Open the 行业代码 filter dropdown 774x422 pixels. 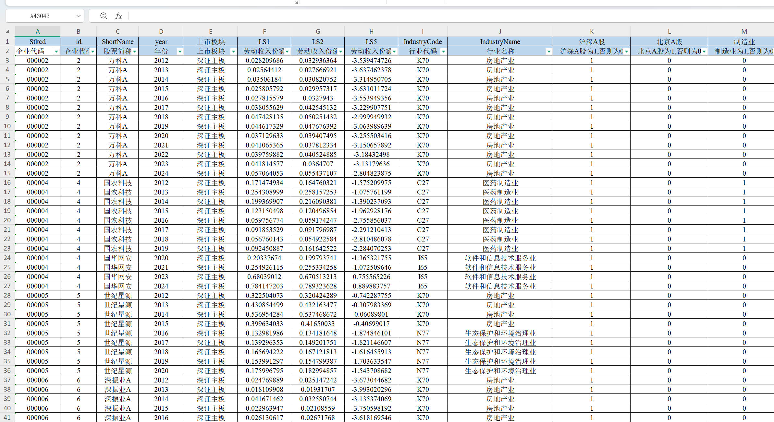point(443,52)
